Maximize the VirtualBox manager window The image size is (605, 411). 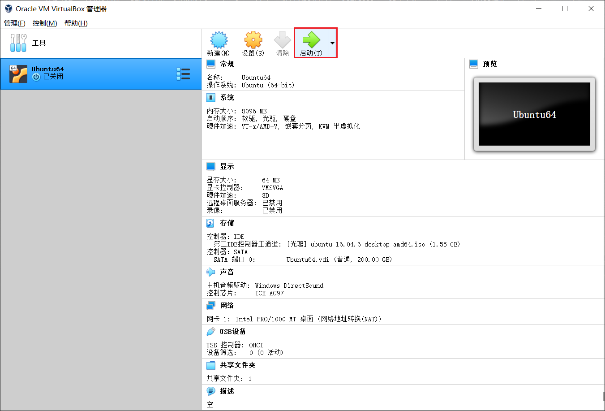(565, 9)
